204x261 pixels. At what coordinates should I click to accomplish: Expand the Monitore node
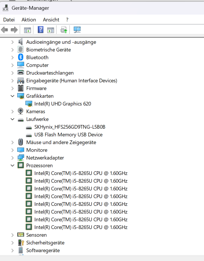tap(12, 150)
